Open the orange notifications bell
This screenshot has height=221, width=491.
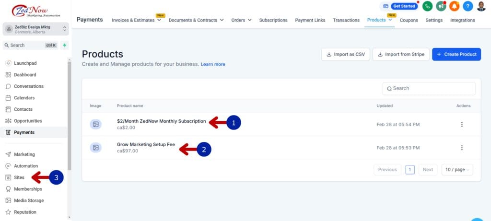coord(455,6)
